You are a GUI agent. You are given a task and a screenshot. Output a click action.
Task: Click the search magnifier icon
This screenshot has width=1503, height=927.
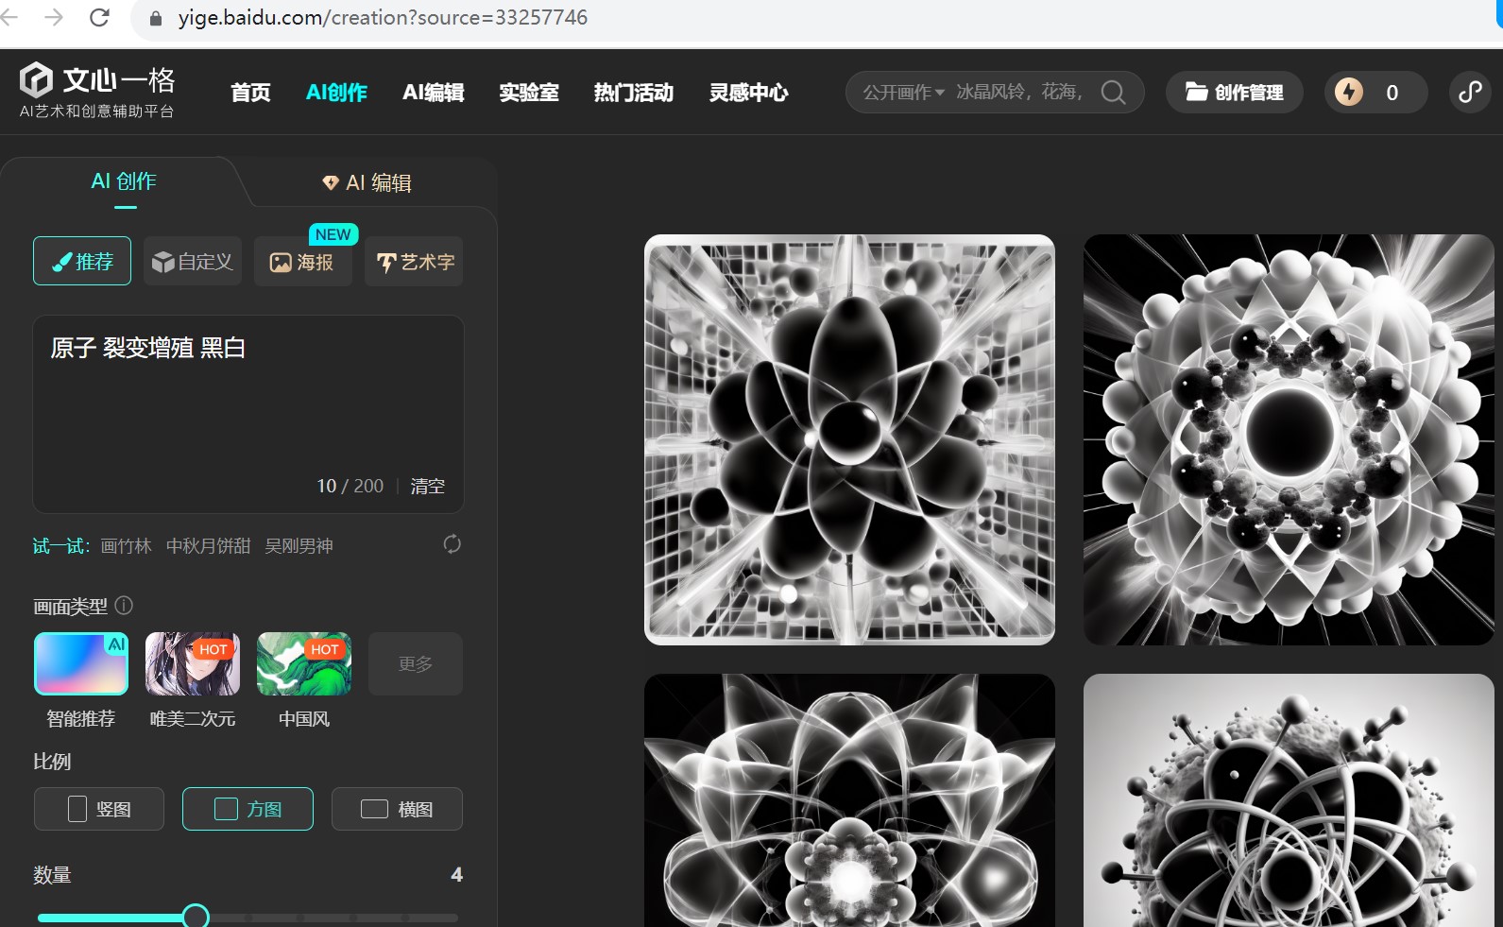pos(1114,93)
